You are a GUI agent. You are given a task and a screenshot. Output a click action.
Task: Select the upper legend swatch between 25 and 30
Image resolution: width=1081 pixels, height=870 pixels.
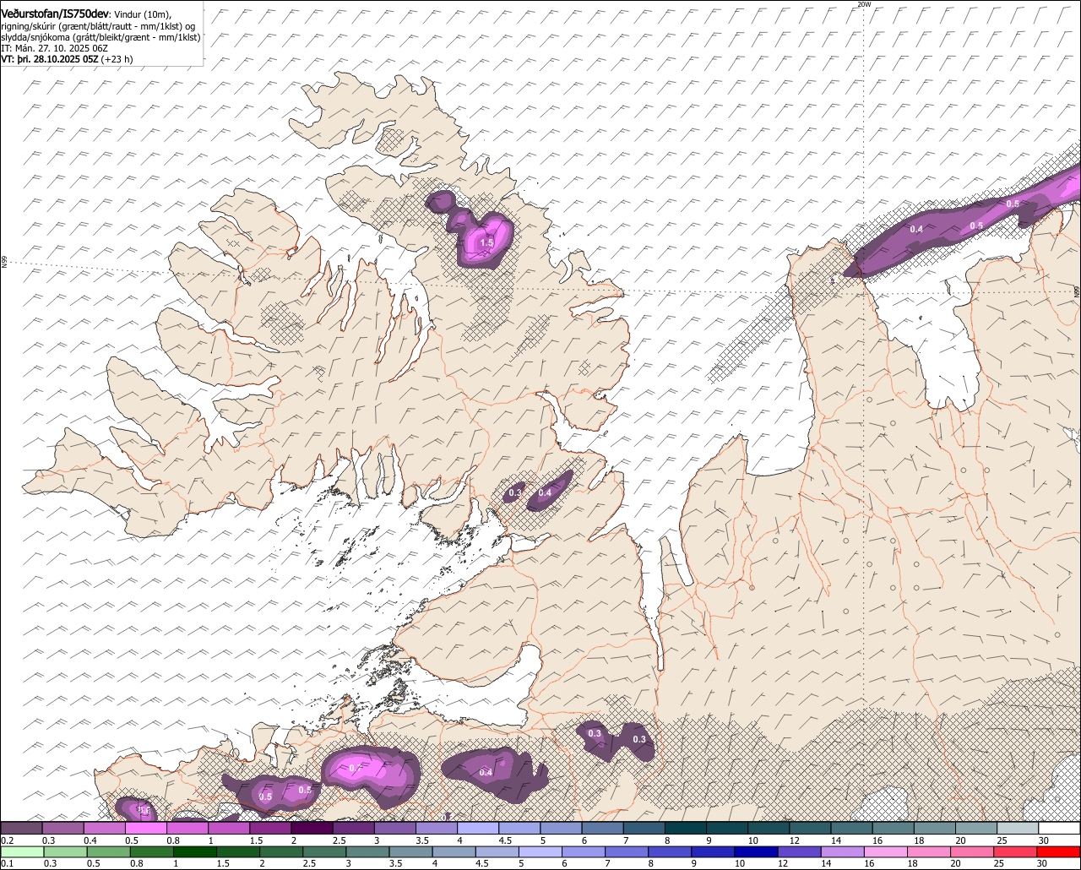1019,828
